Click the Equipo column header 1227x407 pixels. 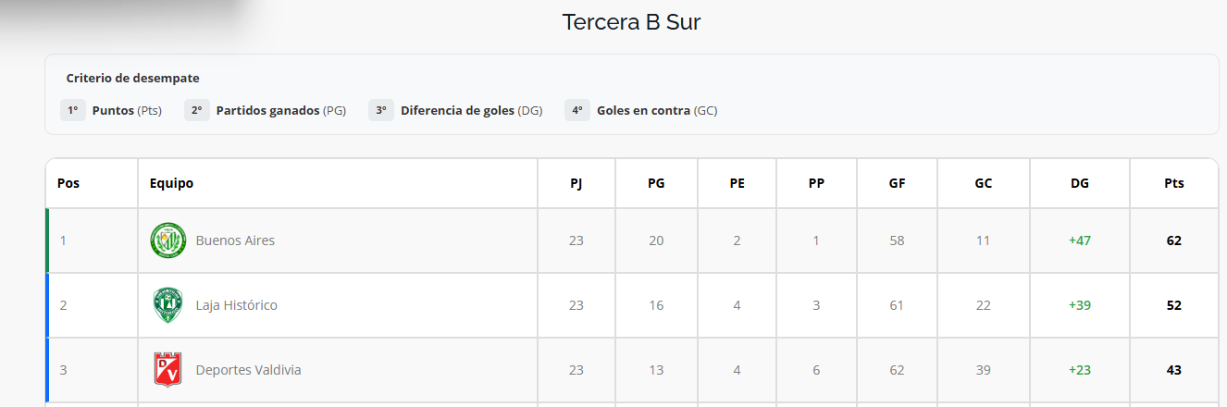pyautogui.click(x=338, y=183)
